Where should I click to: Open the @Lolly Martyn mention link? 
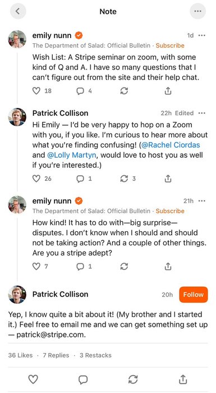coord(72,155)
